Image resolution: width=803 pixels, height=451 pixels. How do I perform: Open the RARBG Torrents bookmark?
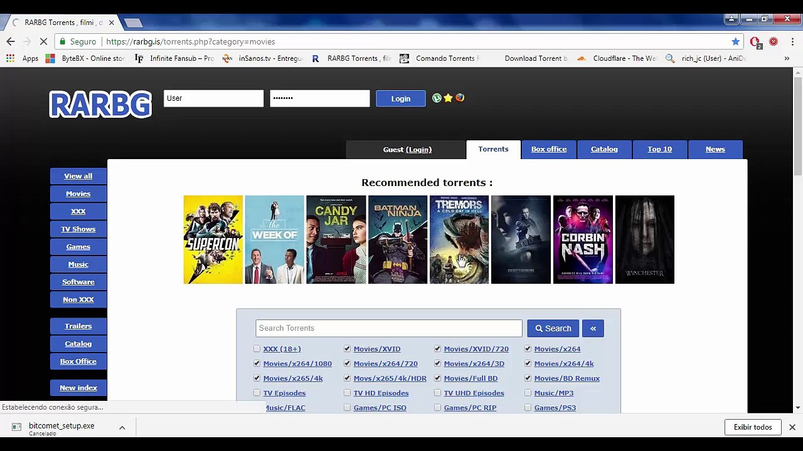[351, 58]
